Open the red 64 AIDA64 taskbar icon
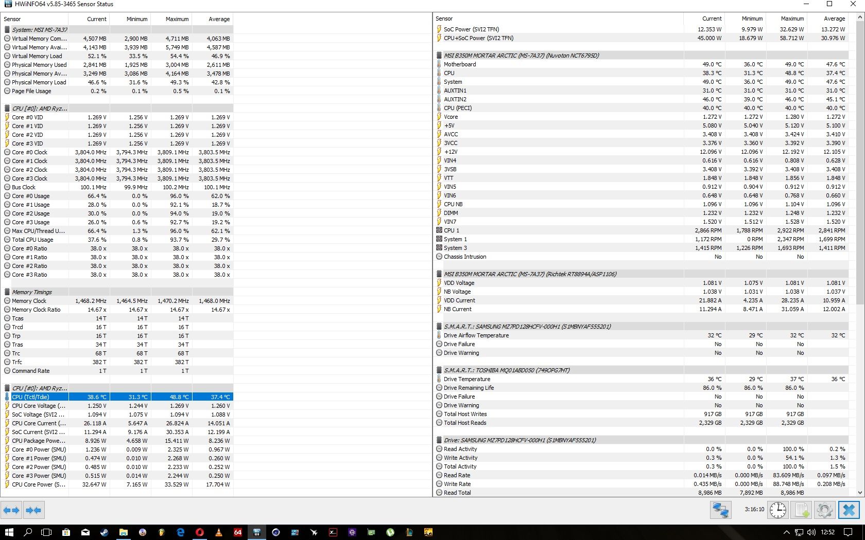 [x=237, y=532]
